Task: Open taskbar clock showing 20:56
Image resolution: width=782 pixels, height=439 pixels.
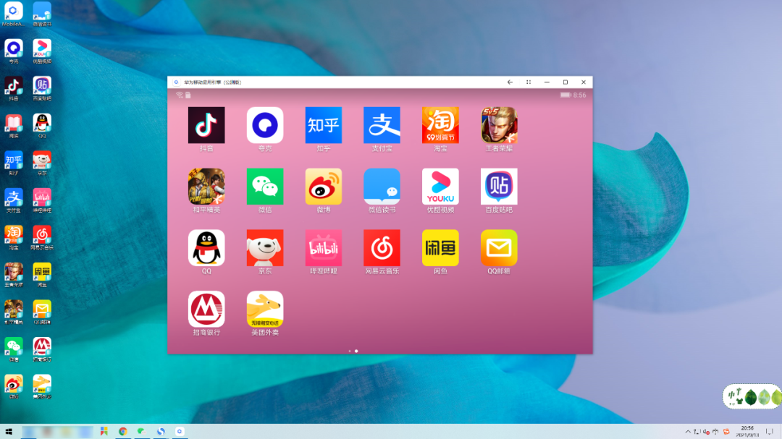Action: tap(747, 432)
